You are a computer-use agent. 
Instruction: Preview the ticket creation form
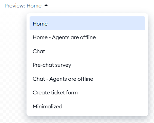click(x=87, y=93)
